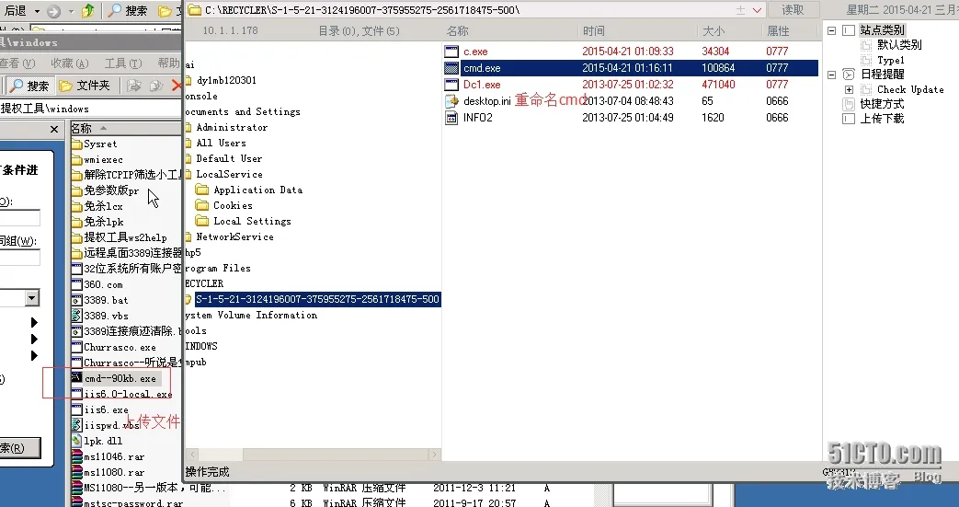Open the 工具(T) menu
Image resolution: width=959 pixels, height=507 pixels.
click(x=123, y=63)
